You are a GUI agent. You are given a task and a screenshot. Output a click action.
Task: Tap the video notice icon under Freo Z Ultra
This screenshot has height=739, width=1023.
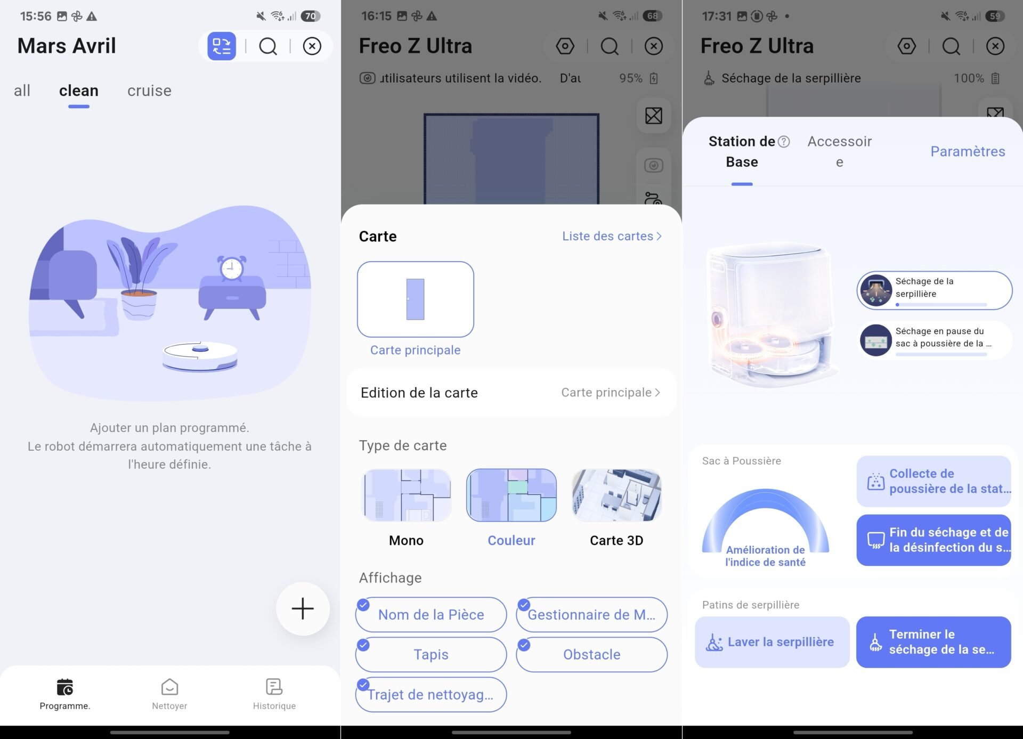point(367,78)
